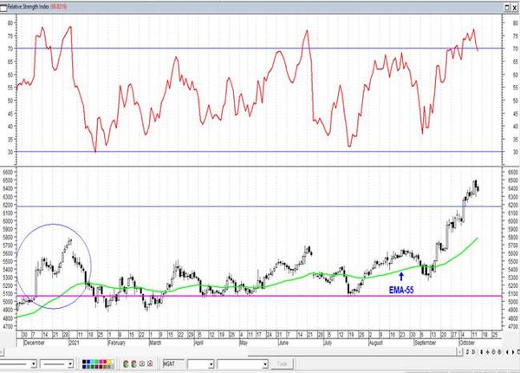Screen dimensions: 520x373
Task: Click the greyed Trade button
Action: (x=283, y=364)
